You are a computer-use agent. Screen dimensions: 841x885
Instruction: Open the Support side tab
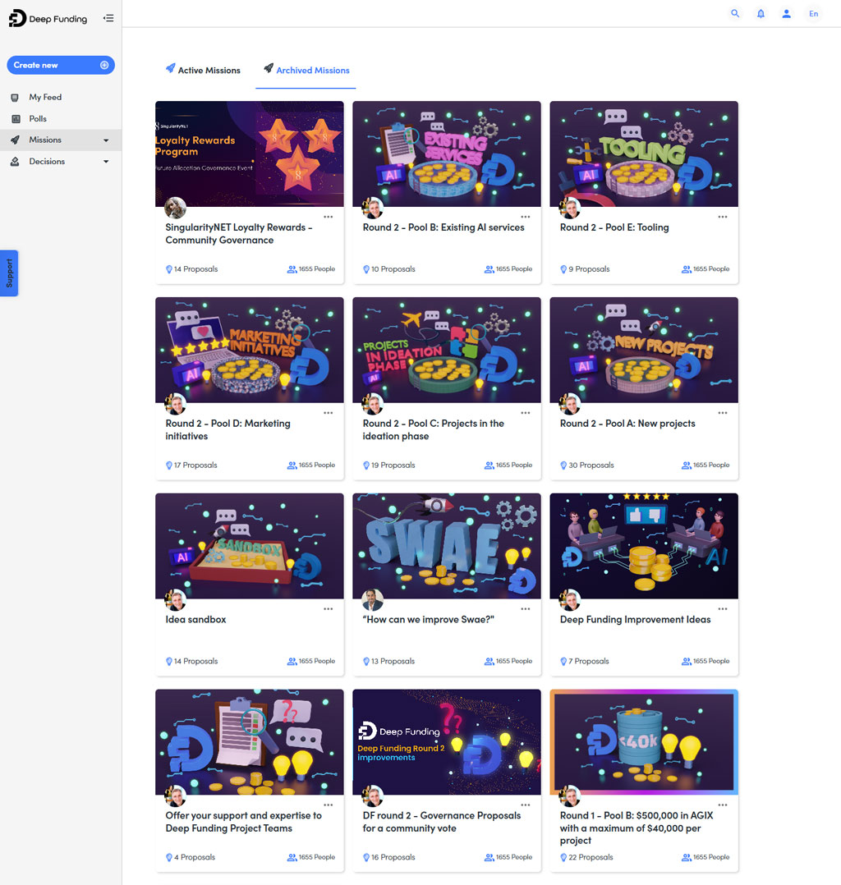[9, 273]
